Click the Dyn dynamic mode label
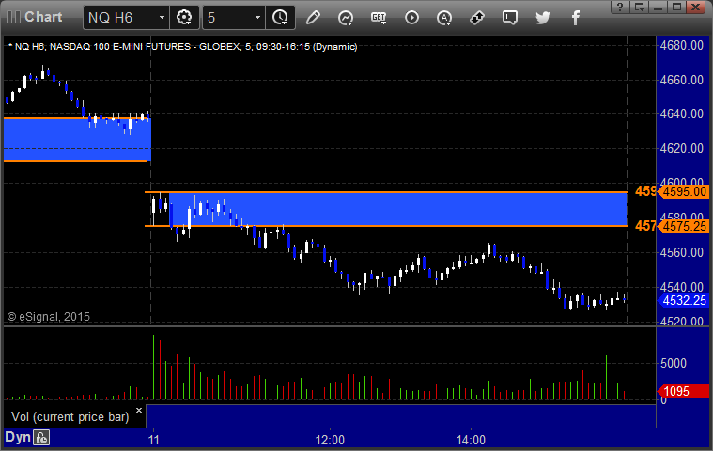The height and width of the screenshot is (451, 713). pyautogui.click(x=17, y=437)
